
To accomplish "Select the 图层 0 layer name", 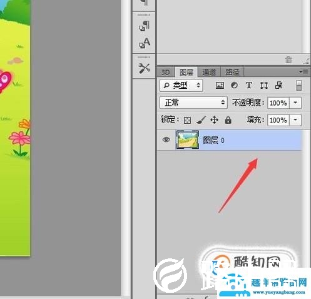I will [x=213, y=140].
